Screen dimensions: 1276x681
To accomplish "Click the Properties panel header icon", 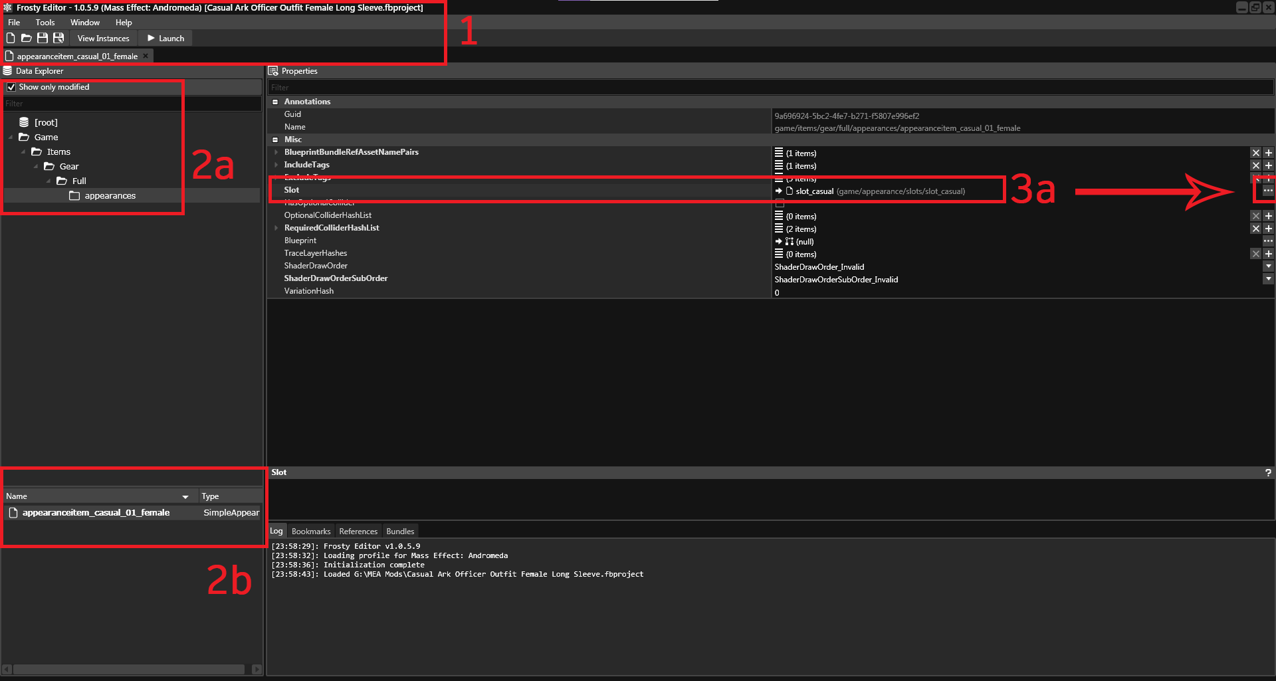I will (x=273, y=71).
